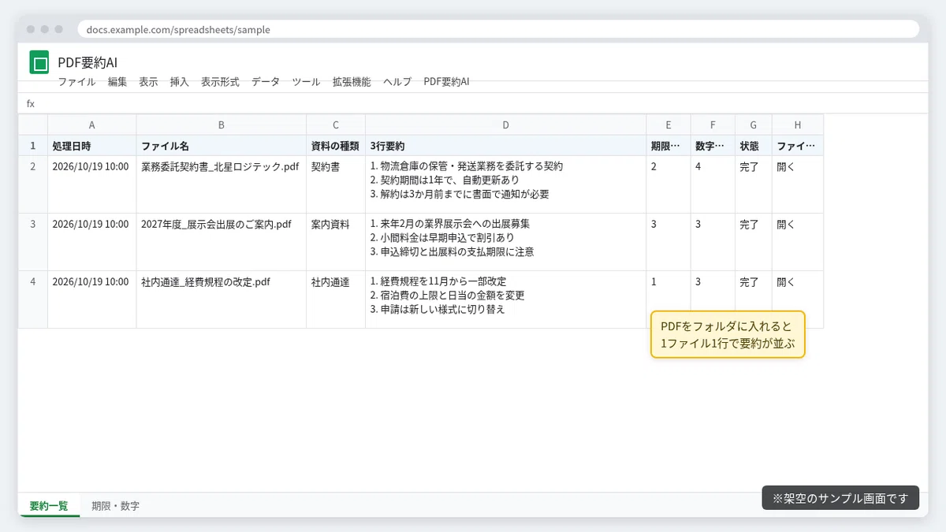Select the summary cell about 物流倉庫の保管
Screen dimensions: 946x532
coord(506,184)
